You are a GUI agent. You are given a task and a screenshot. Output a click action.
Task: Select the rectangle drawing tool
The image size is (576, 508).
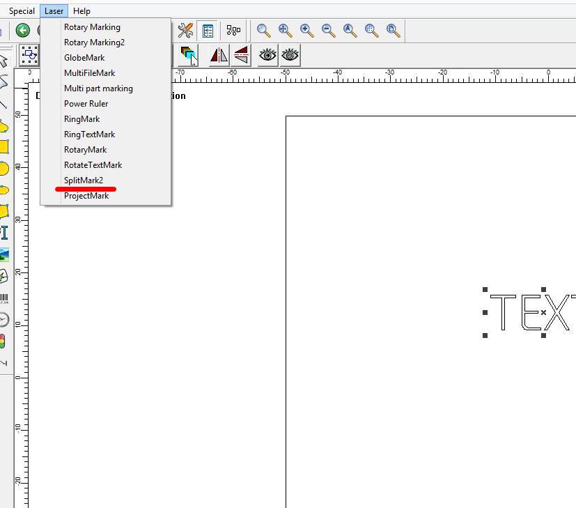click(x=4, y=146)
